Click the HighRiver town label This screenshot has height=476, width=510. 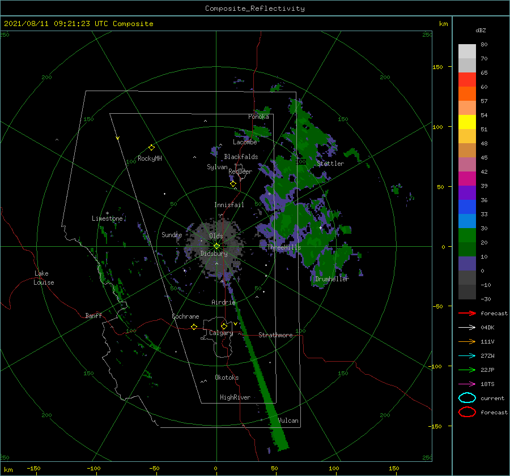point(235,397)
